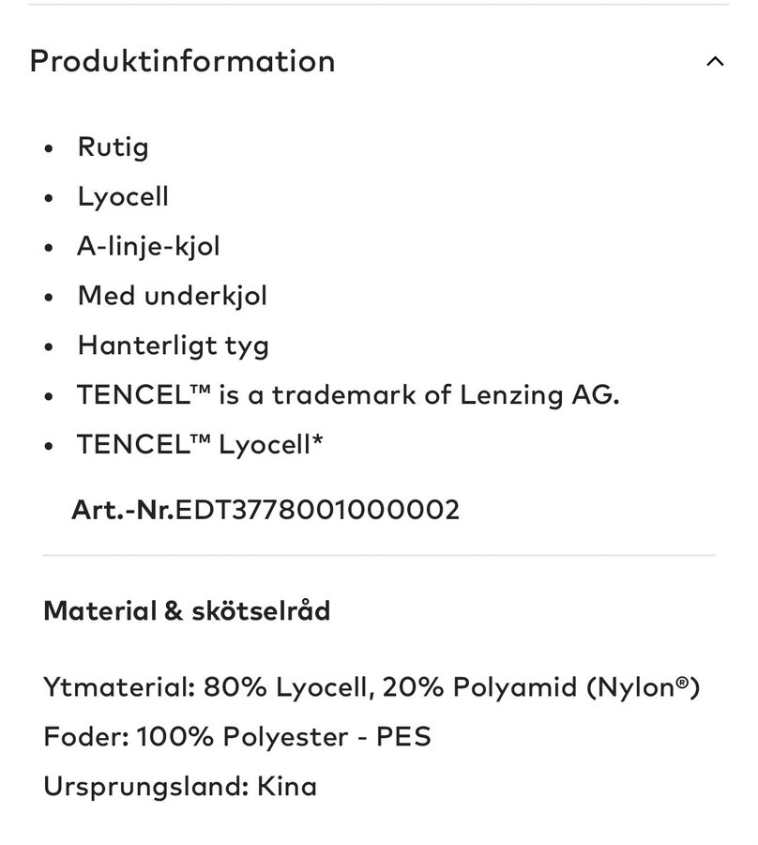Click the A-linje-kjol list entry
Image resolution: width=758 pixels, height=845 pixels.
pyautogui.click(x=148, y=246)
